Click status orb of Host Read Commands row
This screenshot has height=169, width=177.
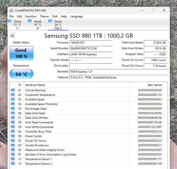(x=13, y=122)
